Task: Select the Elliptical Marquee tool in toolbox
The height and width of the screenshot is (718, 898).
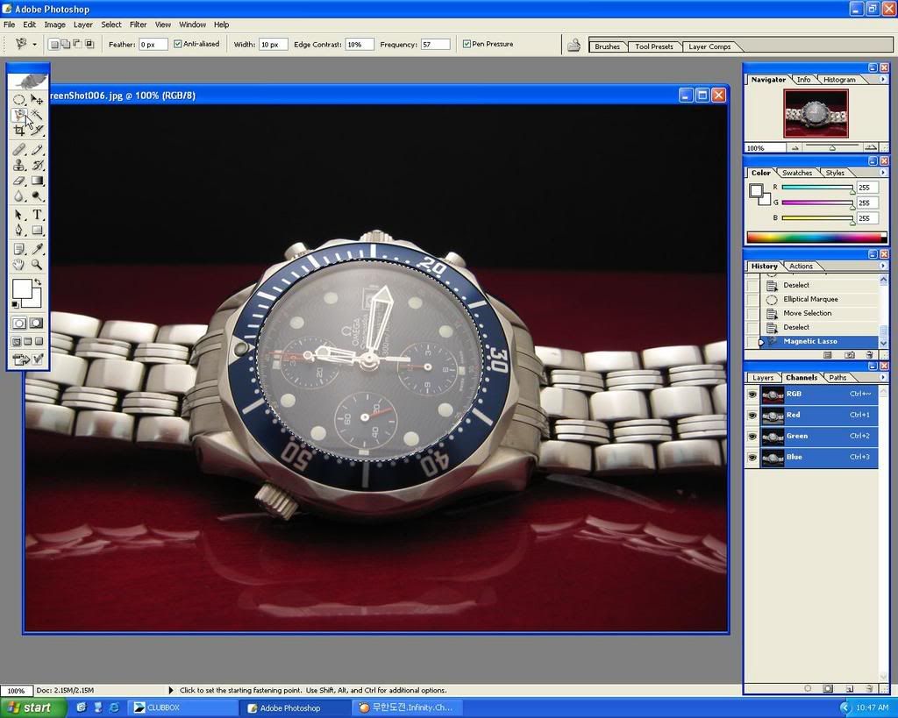Action: coord(19,100)
